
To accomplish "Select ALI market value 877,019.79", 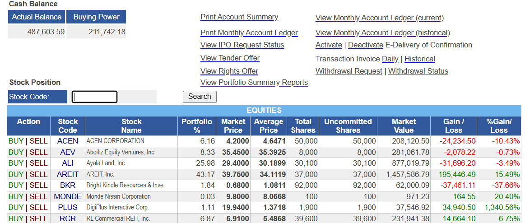I will [410, 163].
